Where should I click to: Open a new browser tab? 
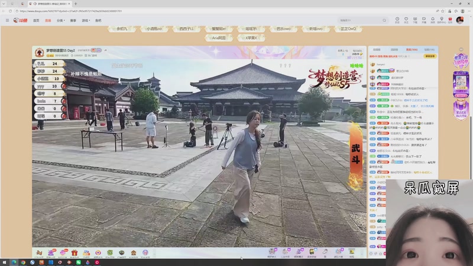coord(76,4)
